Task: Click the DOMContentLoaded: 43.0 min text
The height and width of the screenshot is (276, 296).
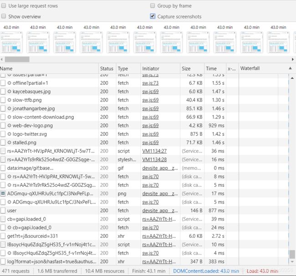Action: tap(206, 271)
